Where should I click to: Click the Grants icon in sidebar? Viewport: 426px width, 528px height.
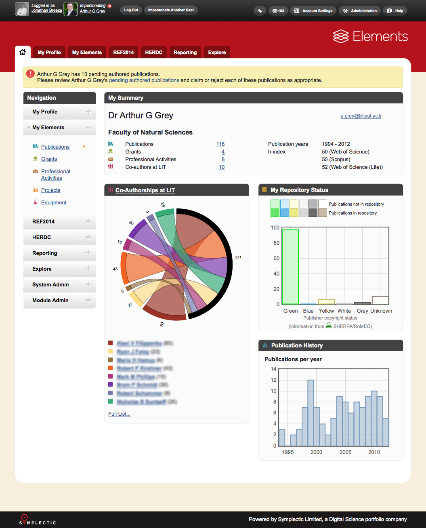point(36,159)
